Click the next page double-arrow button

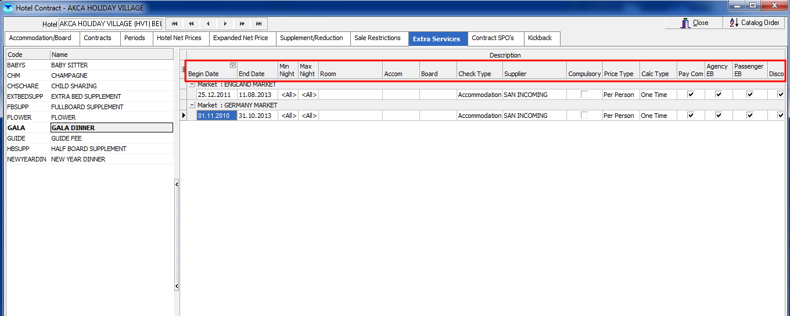coord(242,24)
